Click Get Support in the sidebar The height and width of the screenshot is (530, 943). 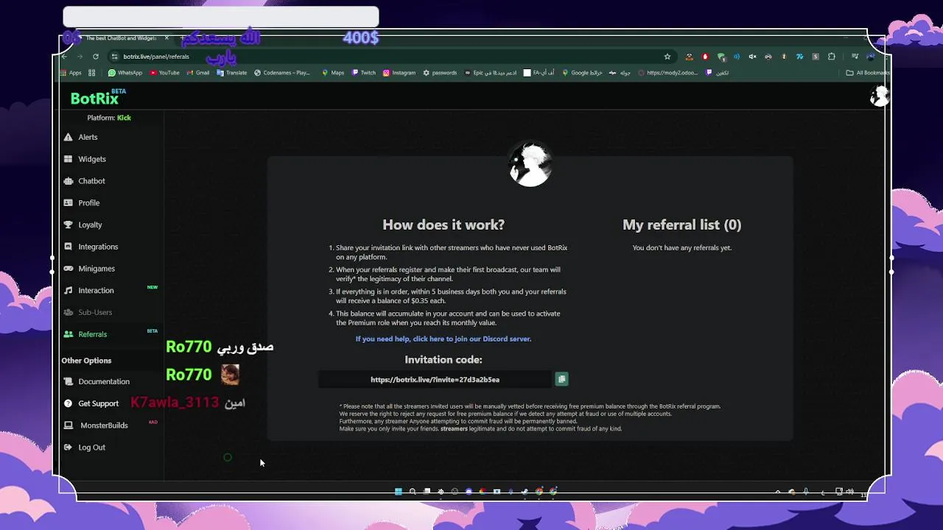[x=98, y=403]
